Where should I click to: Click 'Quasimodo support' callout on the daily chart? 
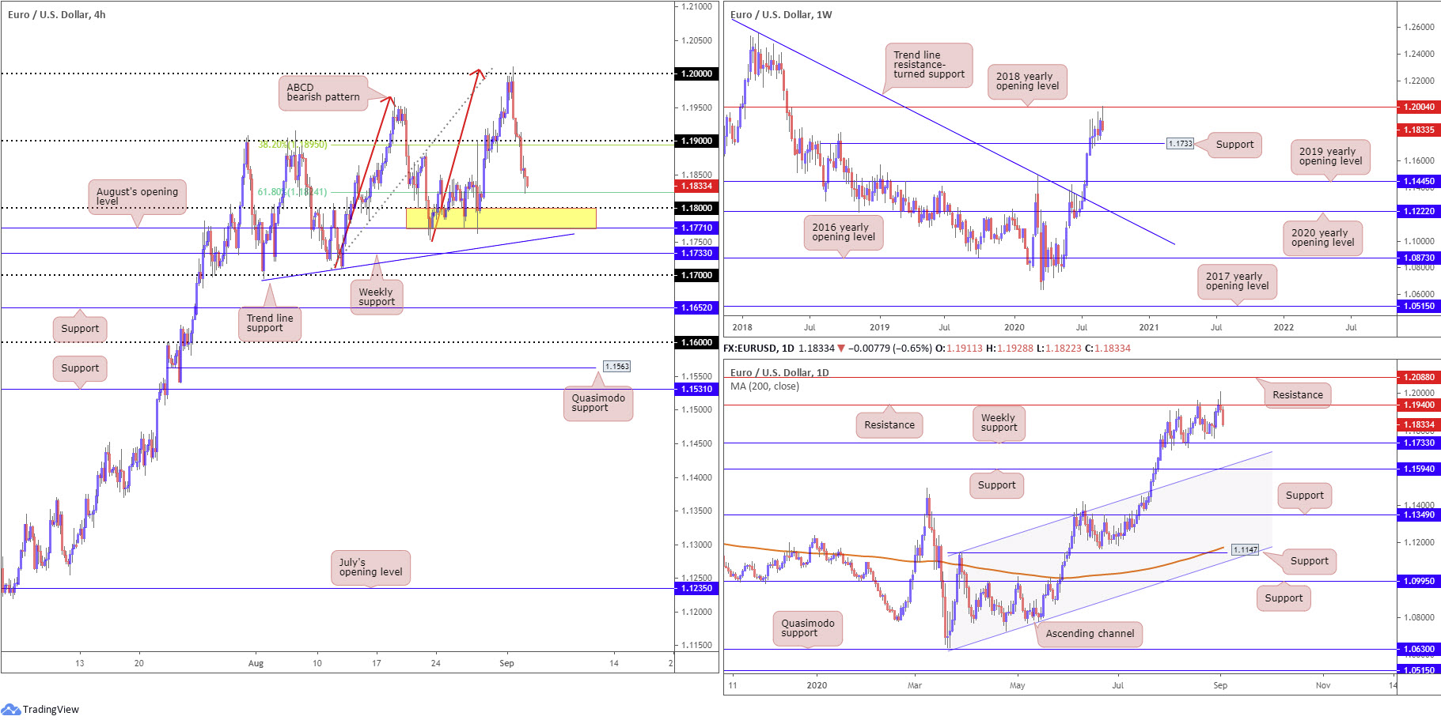[x=807, y=628]
